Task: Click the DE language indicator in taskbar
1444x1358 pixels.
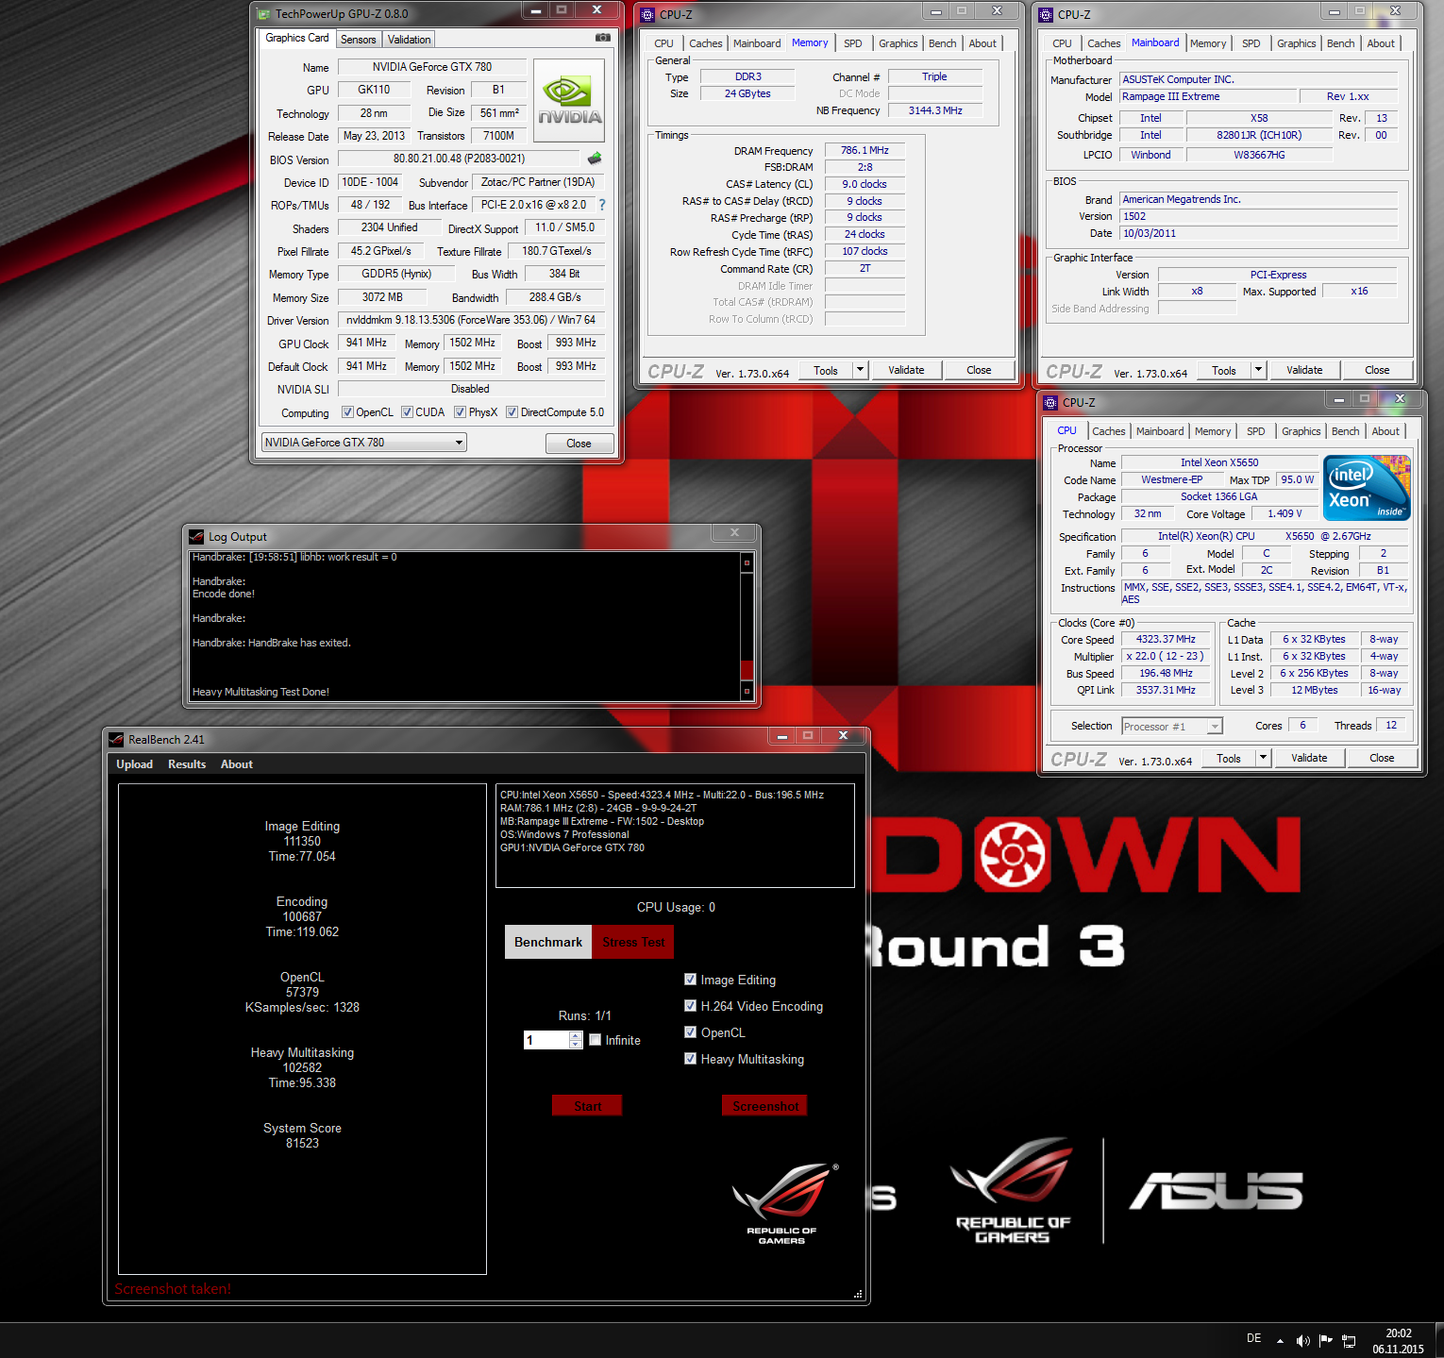Action: (1254, 1338)
